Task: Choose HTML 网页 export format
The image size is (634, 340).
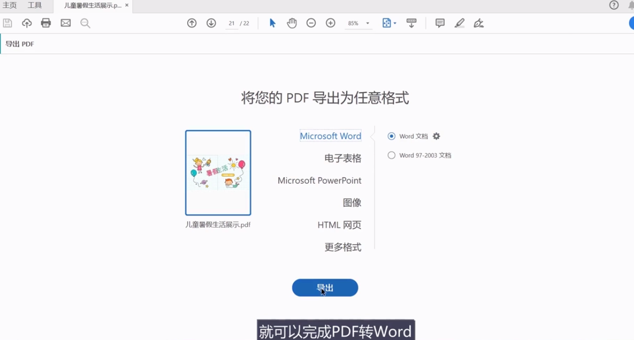Action: pyautogui.click(x=339, y=225)
